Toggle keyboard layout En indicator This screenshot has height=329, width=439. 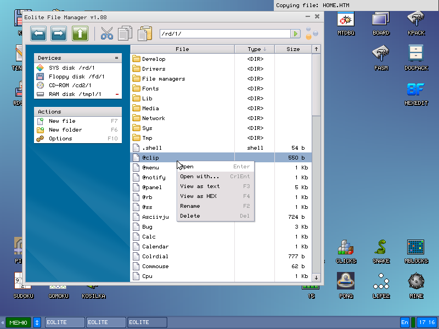(405, 322)
